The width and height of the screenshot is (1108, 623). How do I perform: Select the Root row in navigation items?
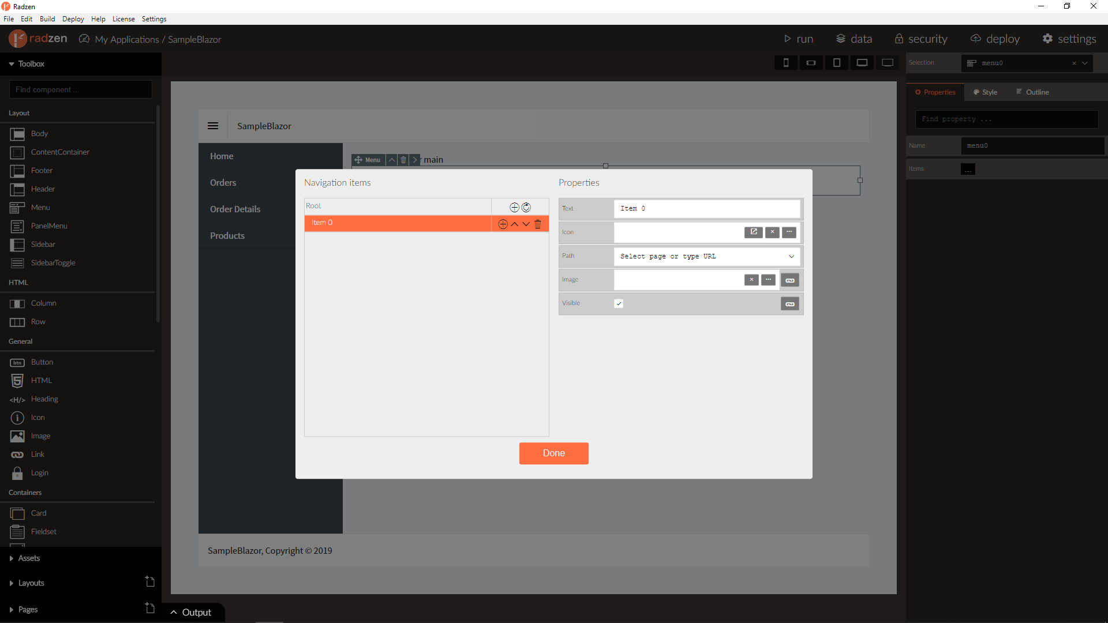[398, 207]
